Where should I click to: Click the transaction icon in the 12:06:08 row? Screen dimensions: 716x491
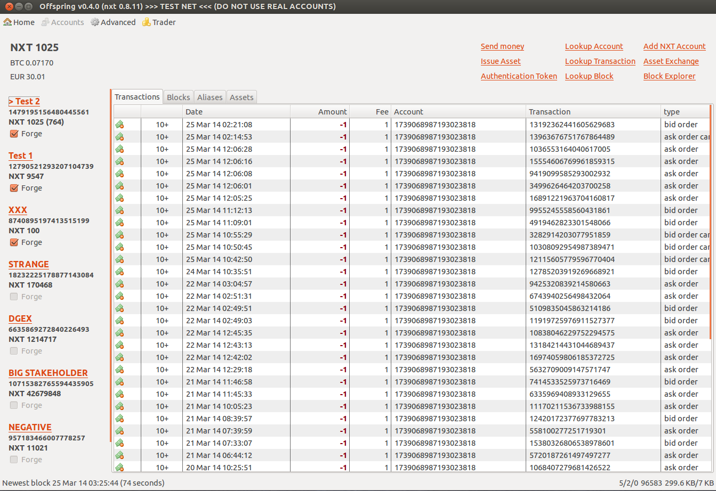(119, 174)
